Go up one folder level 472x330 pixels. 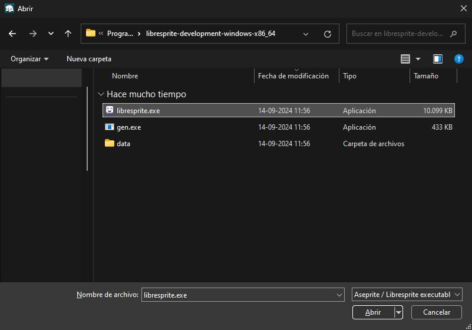tap(68, 34)
